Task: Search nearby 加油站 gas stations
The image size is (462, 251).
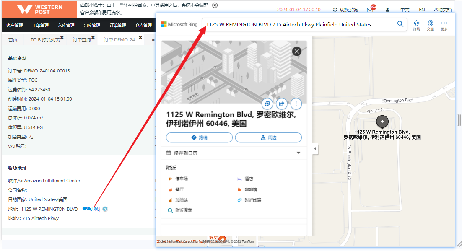Action: point(178,200)
